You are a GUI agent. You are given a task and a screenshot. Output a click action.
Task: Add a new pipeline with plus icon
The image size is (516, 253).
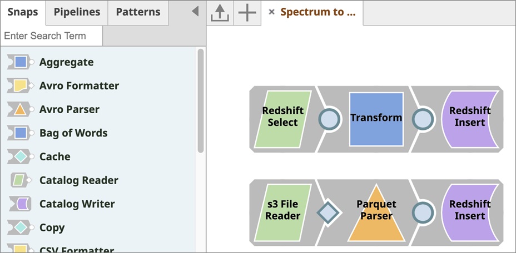click(247, 13)
